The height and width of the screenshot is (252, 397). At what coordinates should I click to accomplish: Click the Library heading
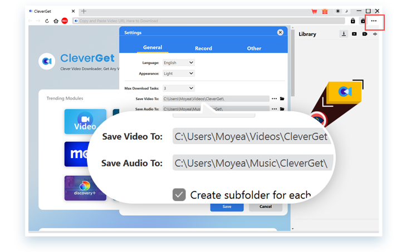pyautogui.click(x=307, y=34)
